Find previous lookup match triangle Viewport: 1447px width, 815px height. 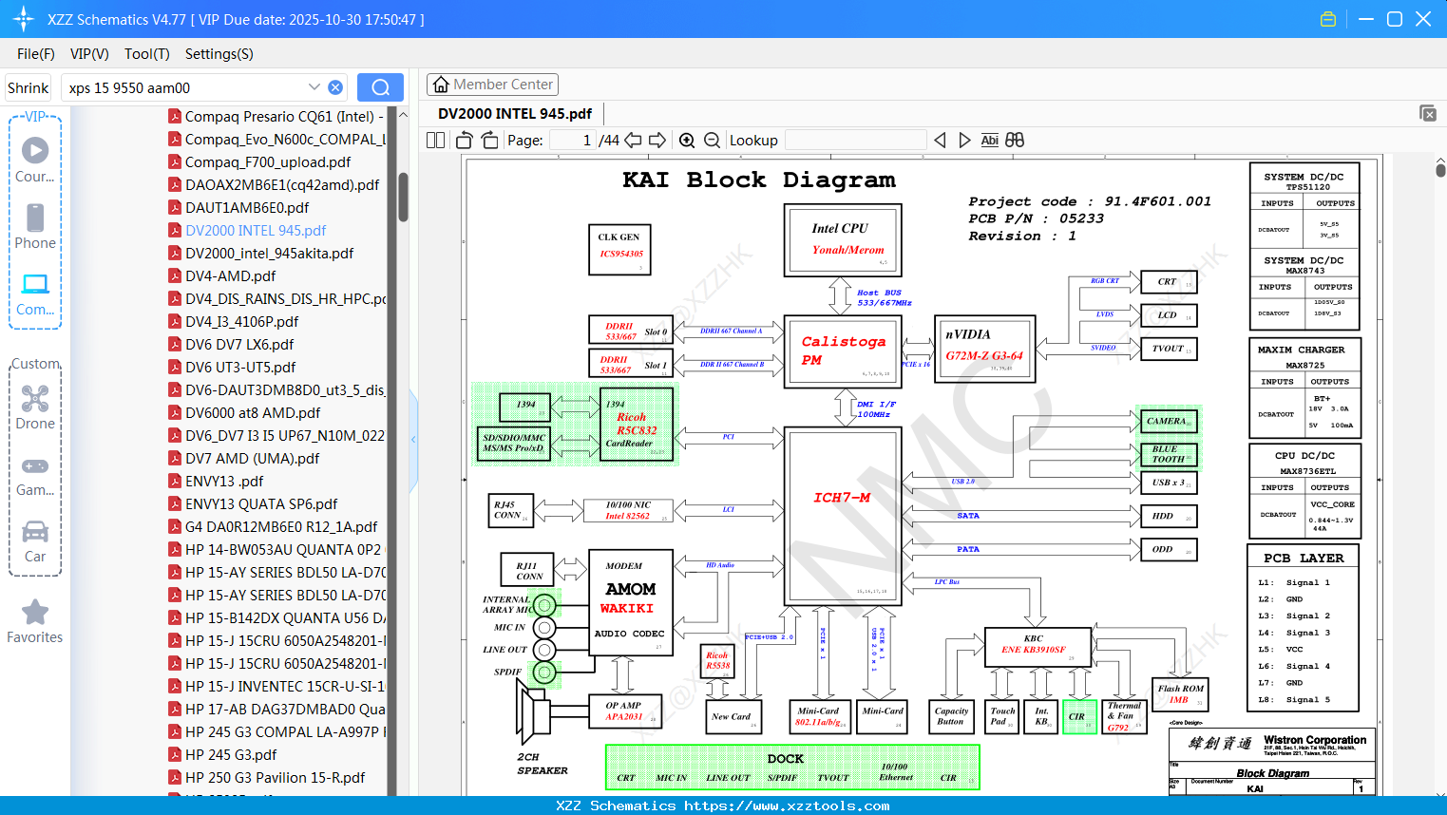pyautogui.click(x=940, y=141)
